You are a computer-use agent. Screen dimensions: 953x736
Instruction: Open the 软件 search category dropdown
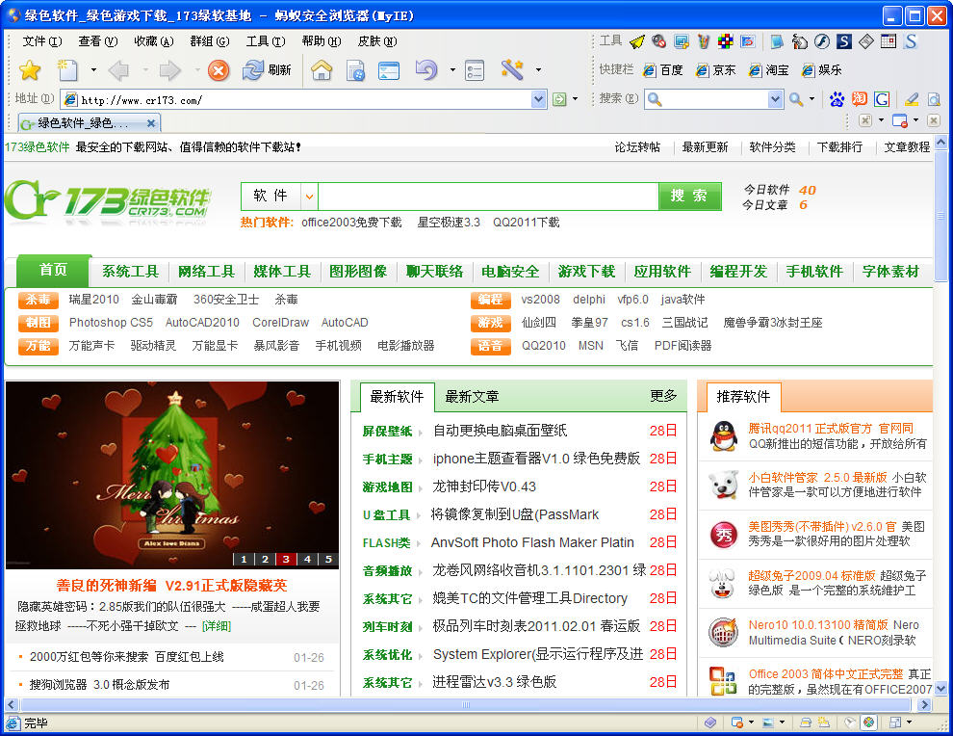coord(309,197)
